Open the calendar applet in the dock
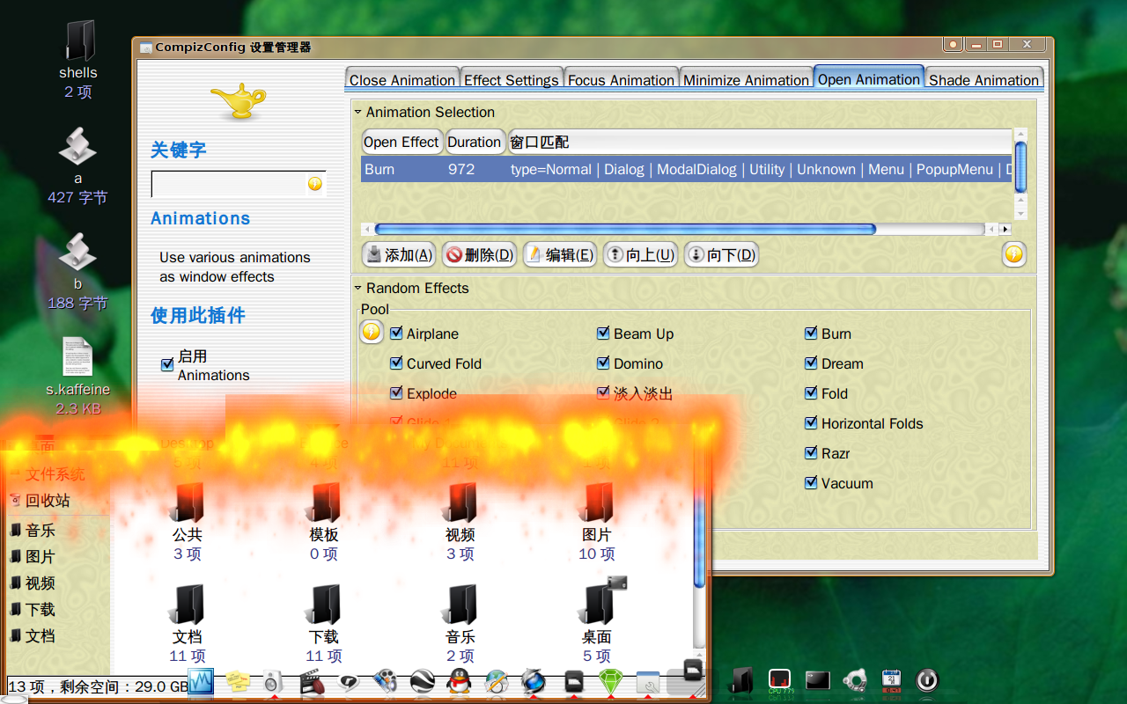The height and width of the screenshot is (704, 1127). tap(891, 679)
